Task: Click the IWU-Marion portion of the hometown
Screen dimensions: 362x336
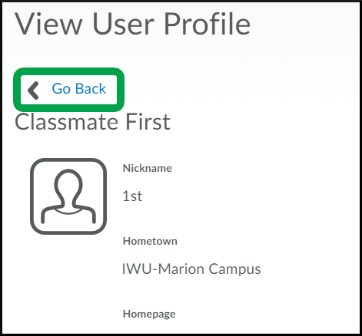Action: (163, 269)
